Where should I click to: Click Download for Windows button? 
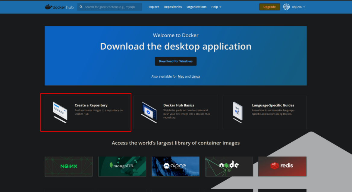pyautogui.click(x=176, y=61)
